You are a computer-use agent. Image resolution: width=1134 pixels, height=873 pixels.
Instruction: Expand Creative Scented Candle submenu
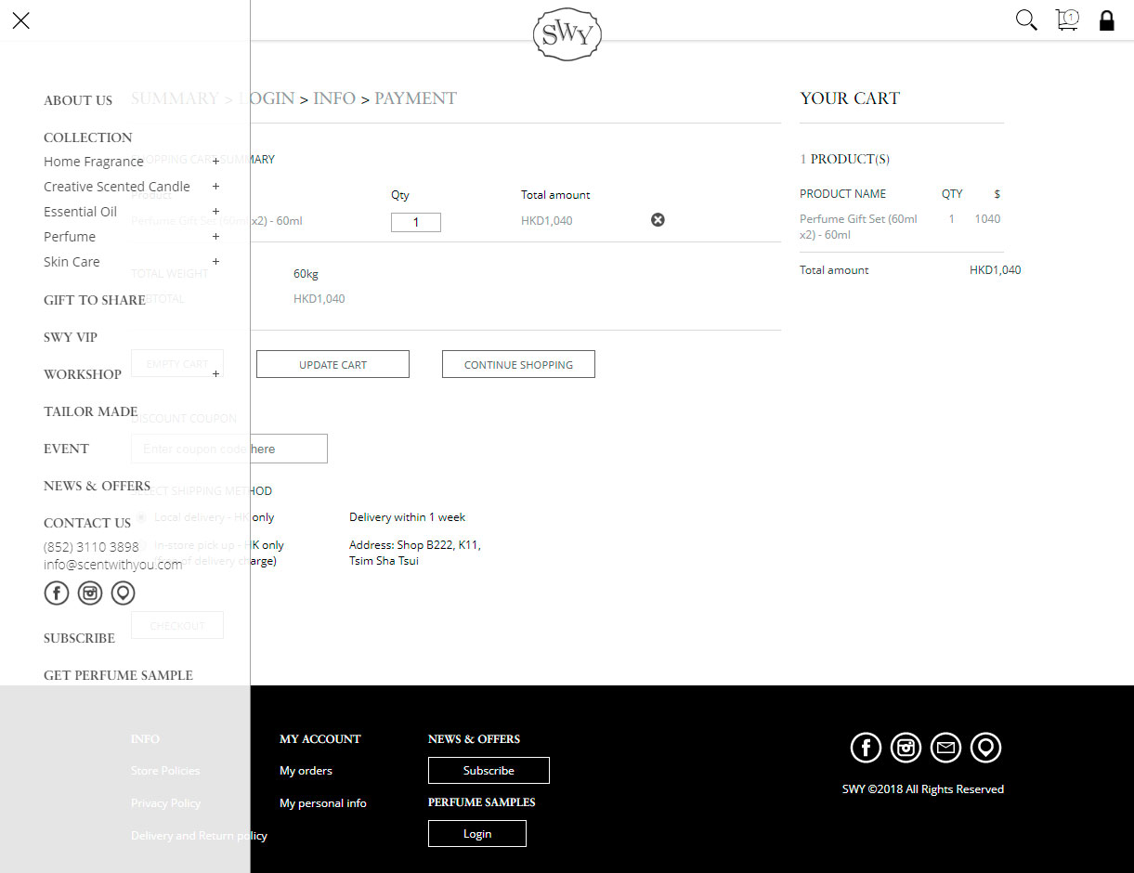point(215,187)
